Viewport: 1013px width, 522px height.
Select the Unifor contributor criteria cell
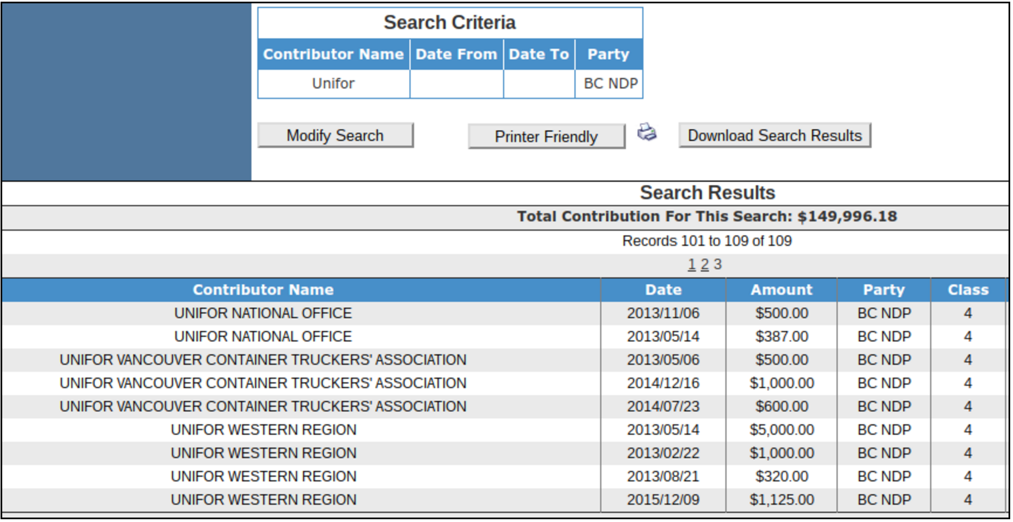333,83
